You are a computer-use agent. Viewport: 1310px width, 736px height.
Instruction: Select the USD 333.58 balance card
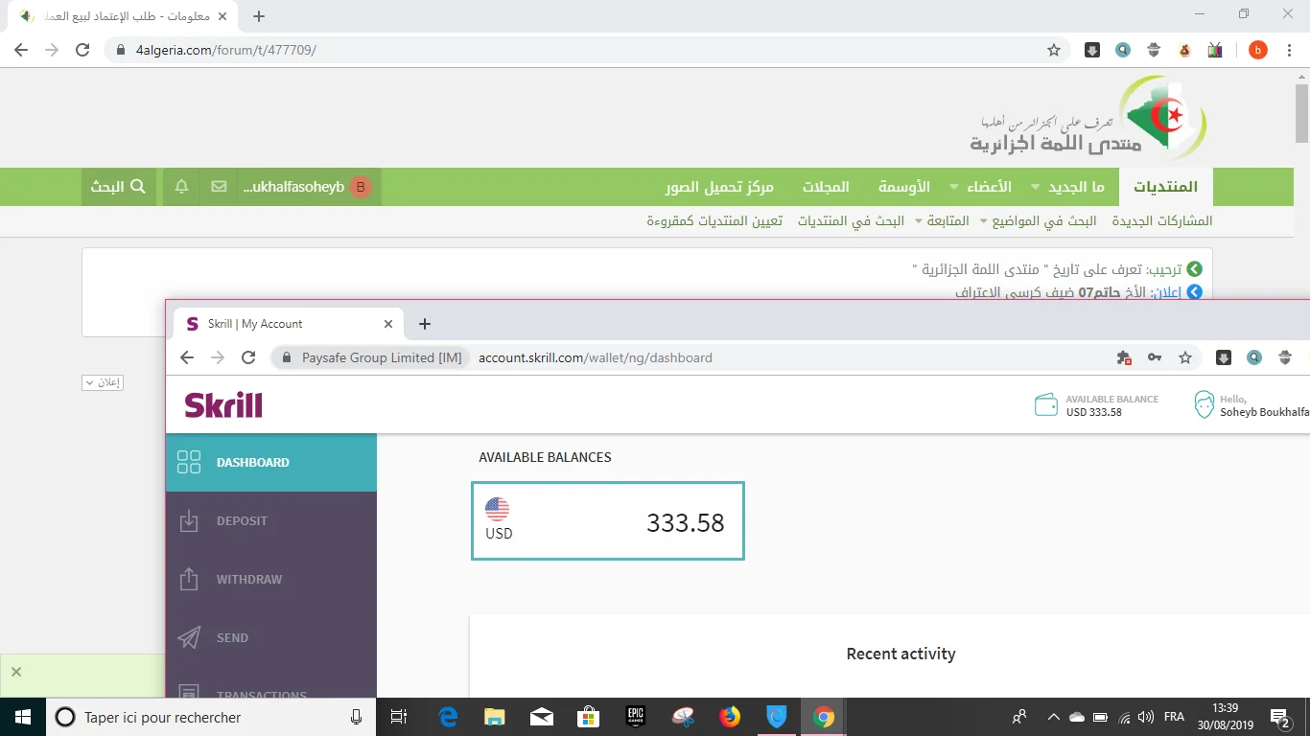coord(607,521)
